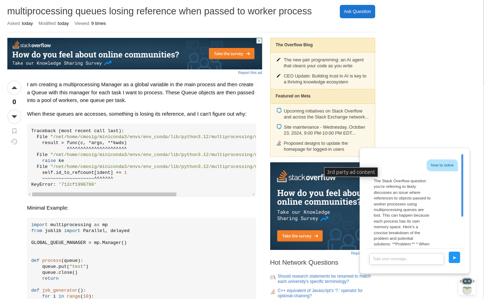Open Proposed designs to update homepage link
484x299 pixels.
pyautogui.click(x=316, y=146)
